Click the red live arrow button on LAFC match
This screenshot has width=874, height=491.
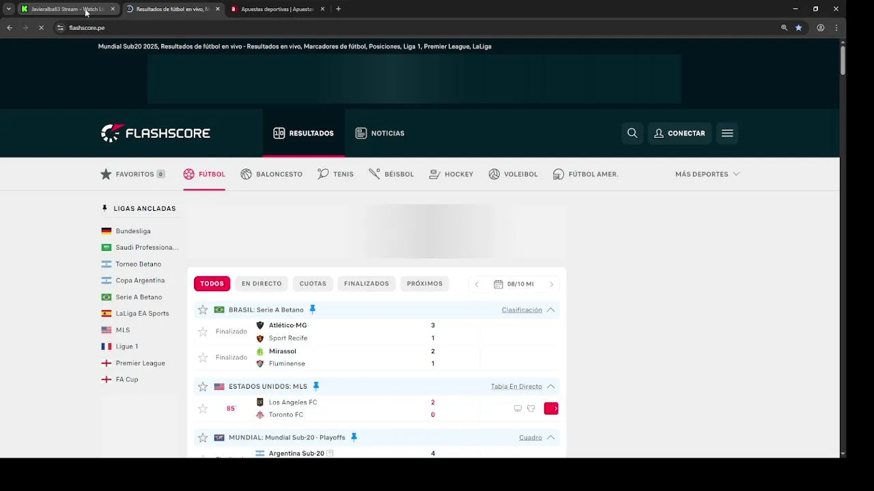click(x=551, y=408)
